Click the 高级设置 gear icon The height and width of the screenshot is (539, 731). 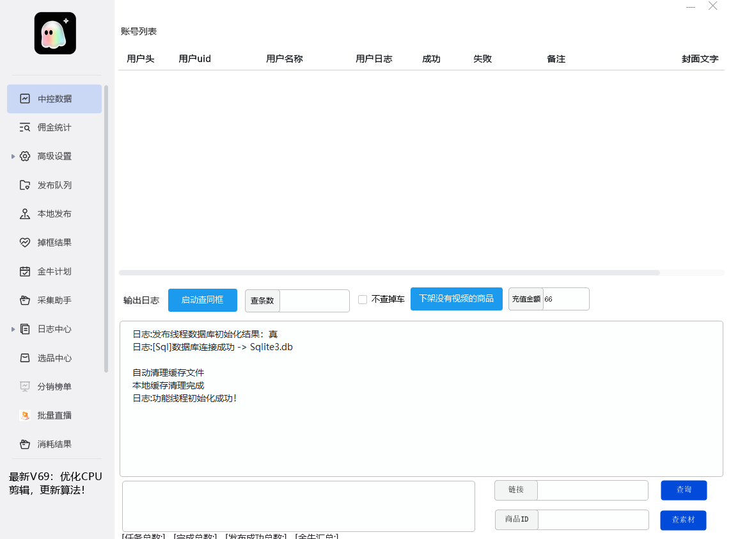pyautogui.click(x=25, y=156)
